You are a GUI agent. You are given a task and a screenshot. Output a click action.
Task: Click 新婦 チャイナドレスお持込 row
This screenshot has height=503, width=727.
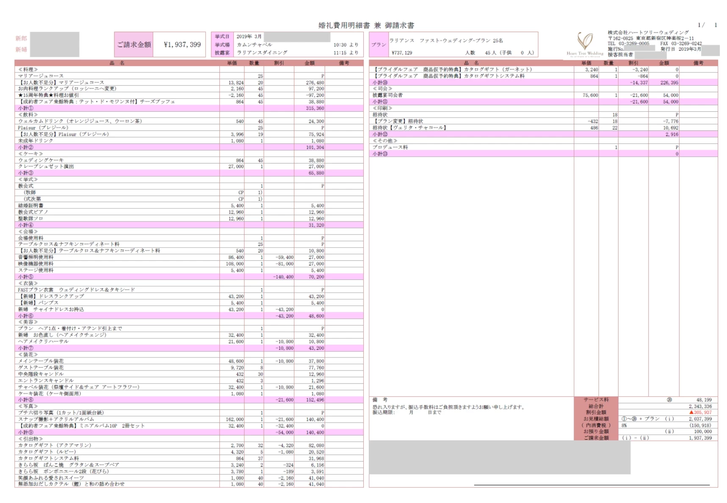189,310
